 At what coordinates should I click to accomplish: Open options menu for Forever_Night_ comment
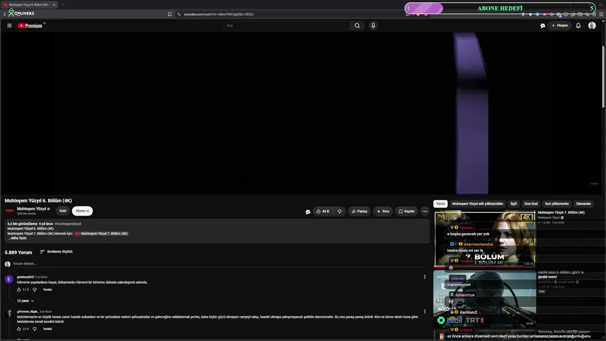(x=425, y=312)
